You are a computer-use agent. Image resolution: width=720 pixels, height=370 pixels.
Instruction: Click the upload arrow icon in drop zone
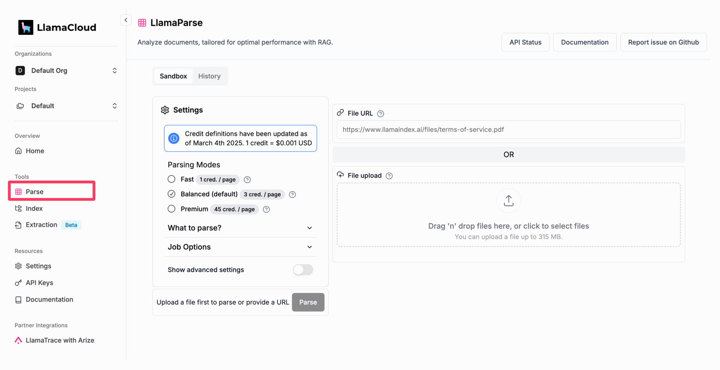[508, 201]
